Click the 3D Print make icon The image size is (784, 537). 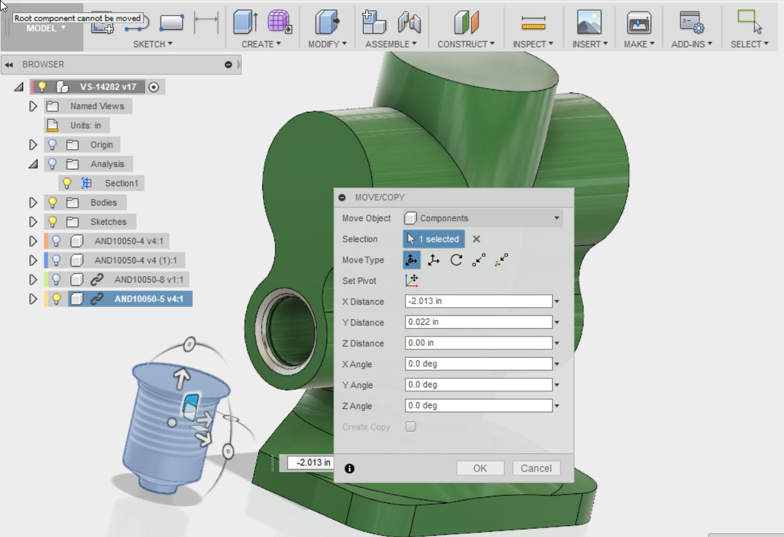pos(639,22)
